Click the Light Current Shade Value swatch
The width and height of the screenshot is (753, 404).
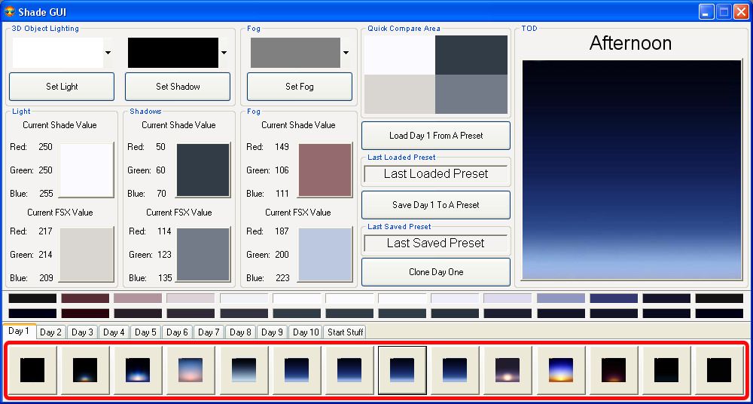[86, 170]
